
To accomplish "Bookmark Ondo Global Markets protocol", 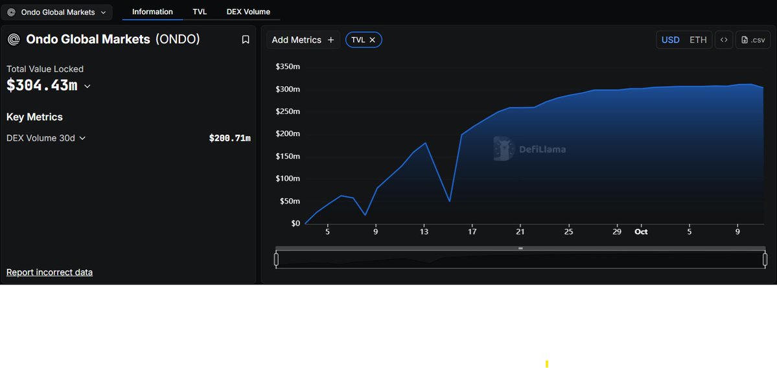I will click(246, 40).
